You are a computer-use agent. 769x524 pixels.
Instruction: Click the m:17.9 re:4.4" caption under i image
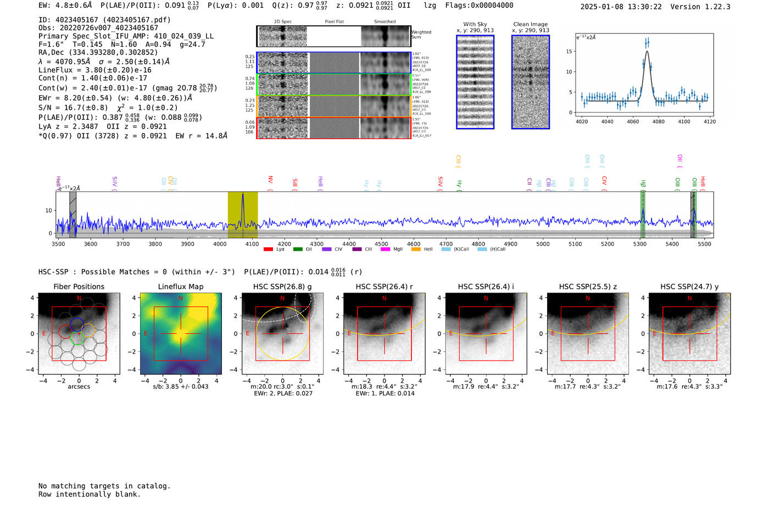pos(486,387)
